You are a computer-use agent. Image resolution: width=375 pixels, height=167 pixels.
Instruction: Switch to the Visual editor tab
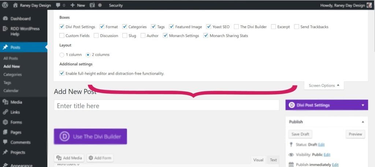(258, 160)
